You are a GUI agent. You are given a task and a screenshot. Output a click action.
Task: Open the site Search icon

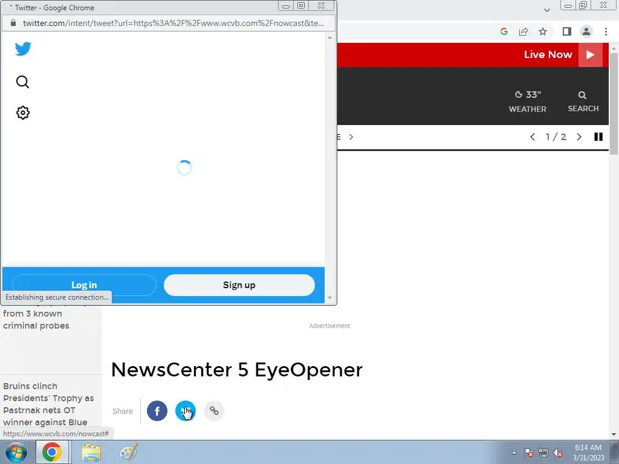(x=583, y=101)
